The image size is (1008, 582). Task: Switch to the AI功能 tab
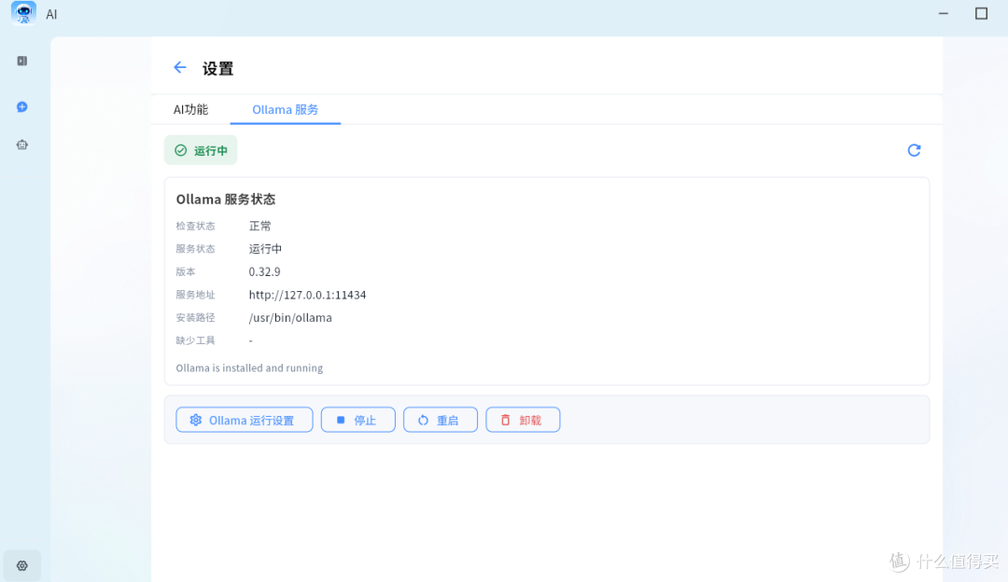click(x=191, y=109)
